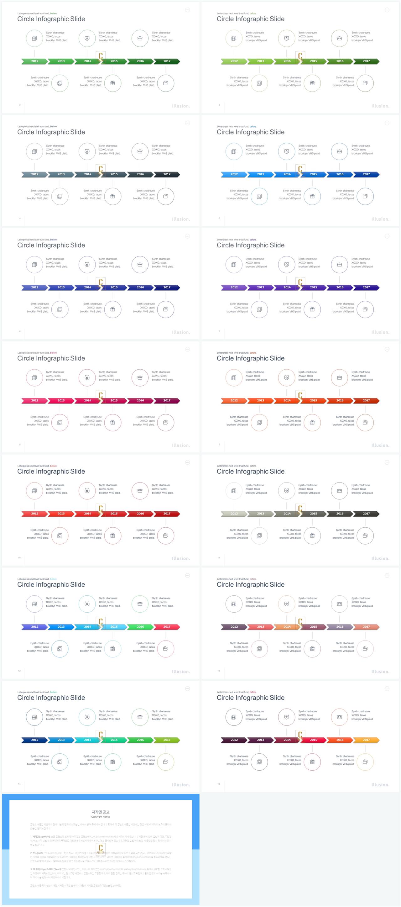
Task: Select the gift icon on maroon-to-yellow slide 15
Action: point(312,762)
